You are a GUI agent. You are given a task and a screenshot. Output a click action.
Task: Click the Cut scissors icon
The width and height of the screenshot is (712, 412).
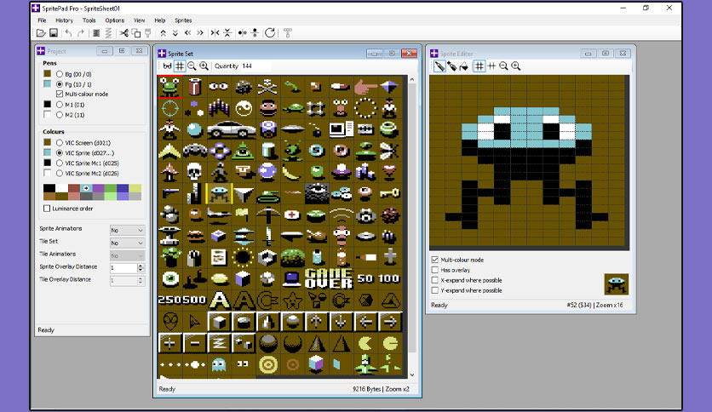click(123, 32)
